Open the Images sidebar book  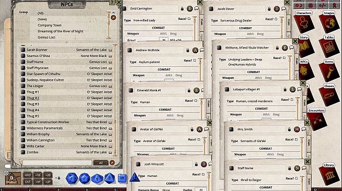pyautogui.click(x=329, y=22)
